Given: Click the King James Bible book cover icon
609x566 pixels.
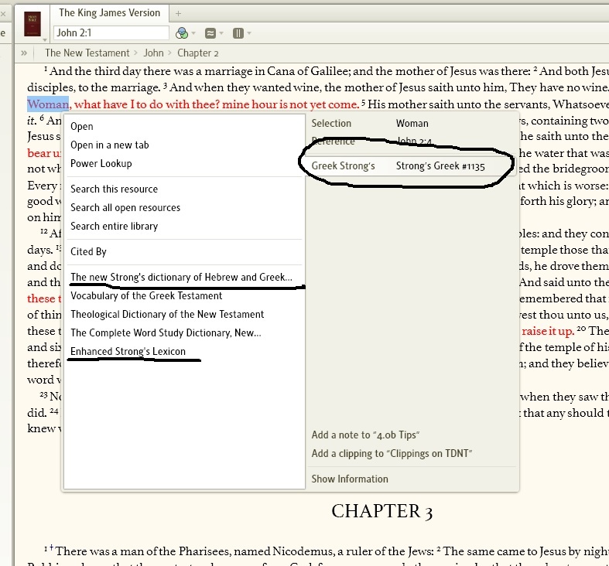Looking at the screenshot, I should click(33, 24).
